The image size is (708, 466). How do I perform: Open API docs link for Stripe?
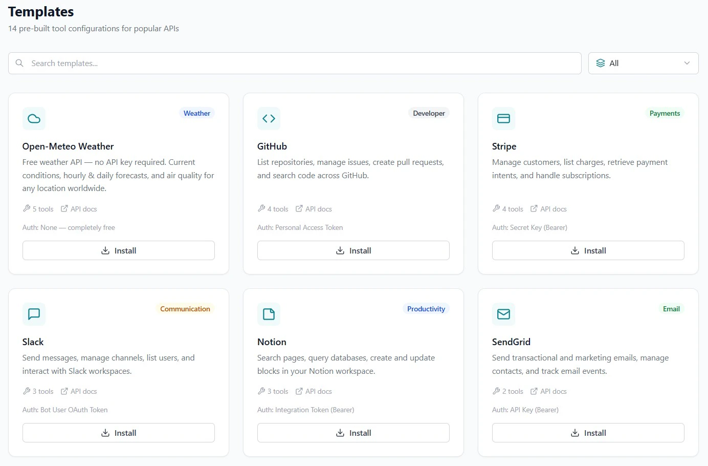(548, 209)
